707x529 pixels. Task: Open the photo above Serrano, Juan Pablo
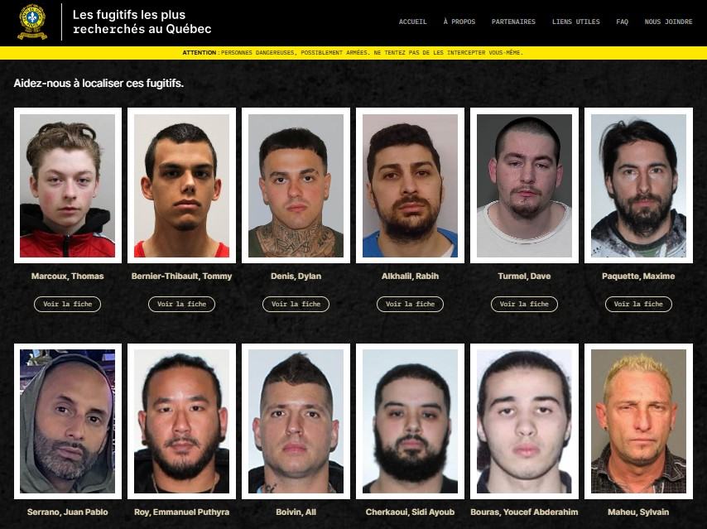pos(68,421)
